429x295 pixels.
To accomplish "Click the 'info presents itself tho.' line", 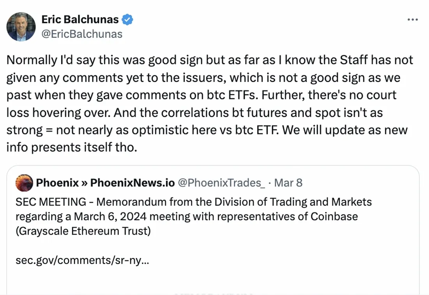I will pyautogui.click(x=72, y=147).
